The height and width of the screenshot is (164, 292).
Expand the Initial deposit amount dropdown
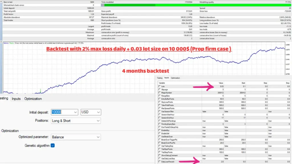[x=75, y=112]
